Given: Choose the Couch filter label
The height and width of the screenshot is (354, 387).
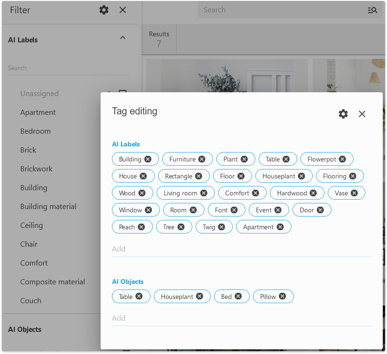Looking at the screenshot, I should (x=31, y=301).
